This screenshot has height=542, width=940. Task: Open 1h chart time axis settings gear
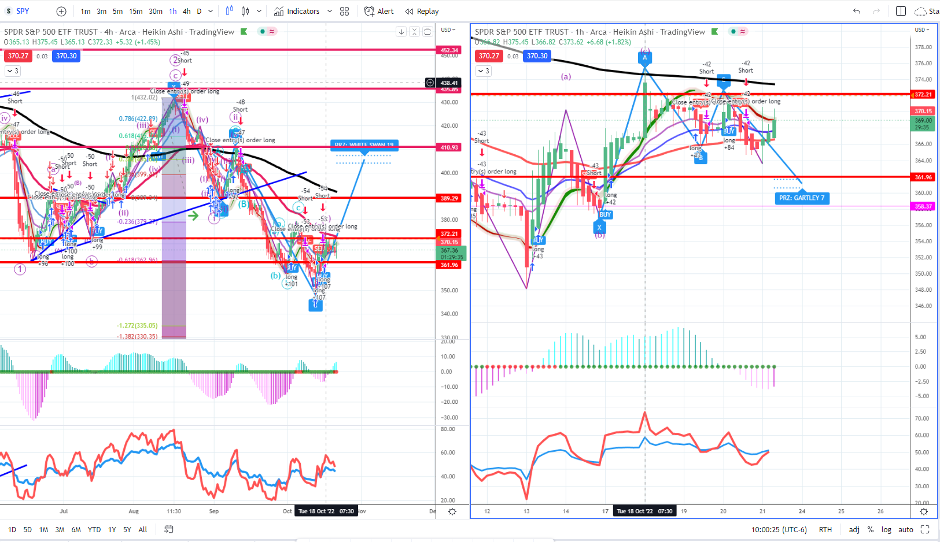tap(924, 511)
